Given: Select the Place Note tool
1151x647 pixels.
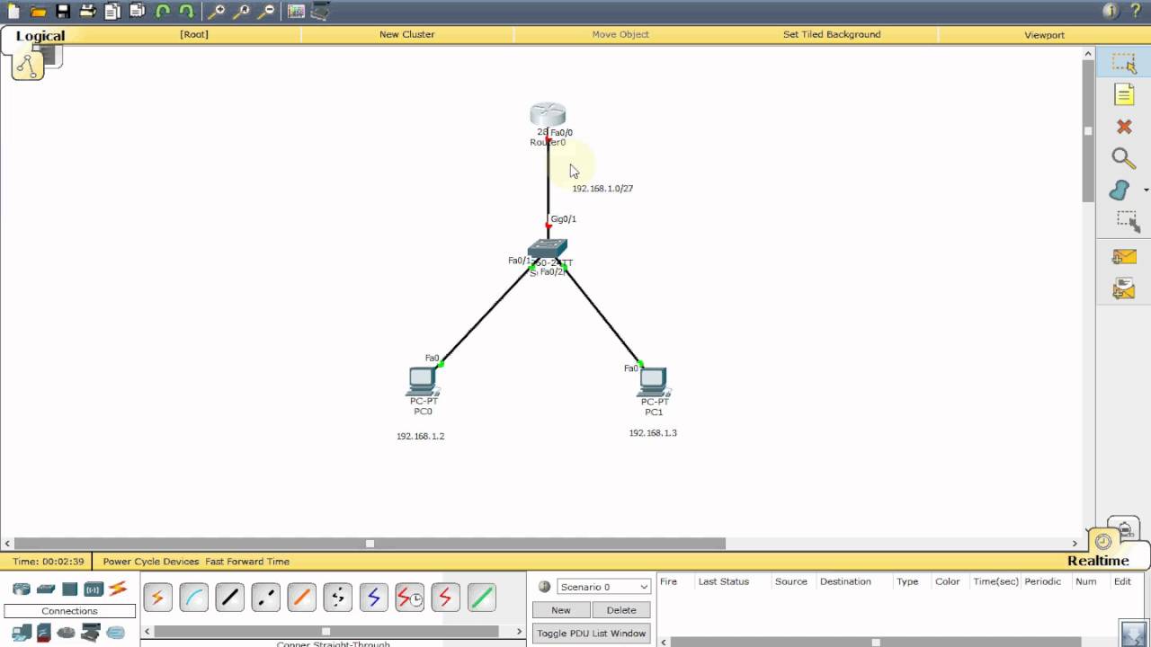Looking at the screenshot, I should click(1124, 94).
